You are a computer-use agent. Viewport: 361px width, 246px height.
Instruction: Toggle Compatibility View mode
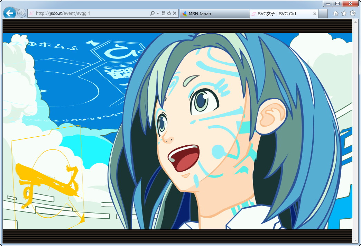164,13
